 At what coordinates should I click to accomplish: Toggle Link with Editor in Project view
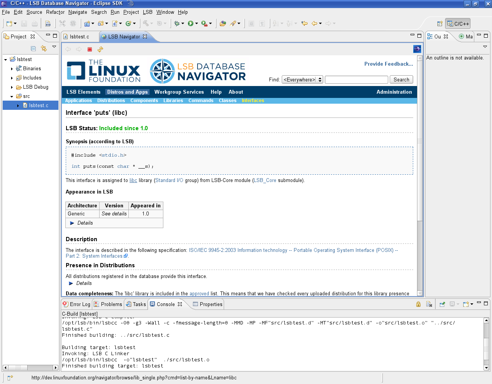[x=44, y=48]
